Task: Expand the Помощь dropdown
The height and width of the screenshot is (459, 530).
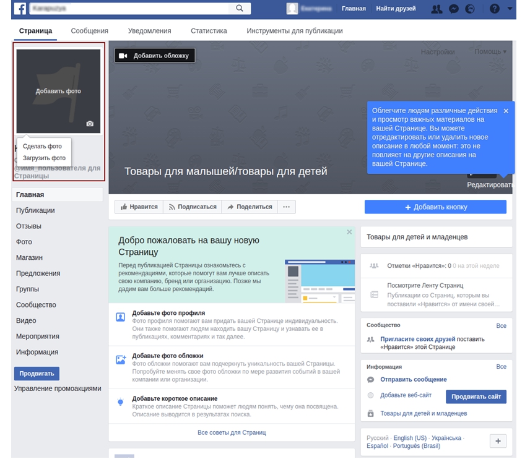Action: pyautogui.click(x=490, y=52)
